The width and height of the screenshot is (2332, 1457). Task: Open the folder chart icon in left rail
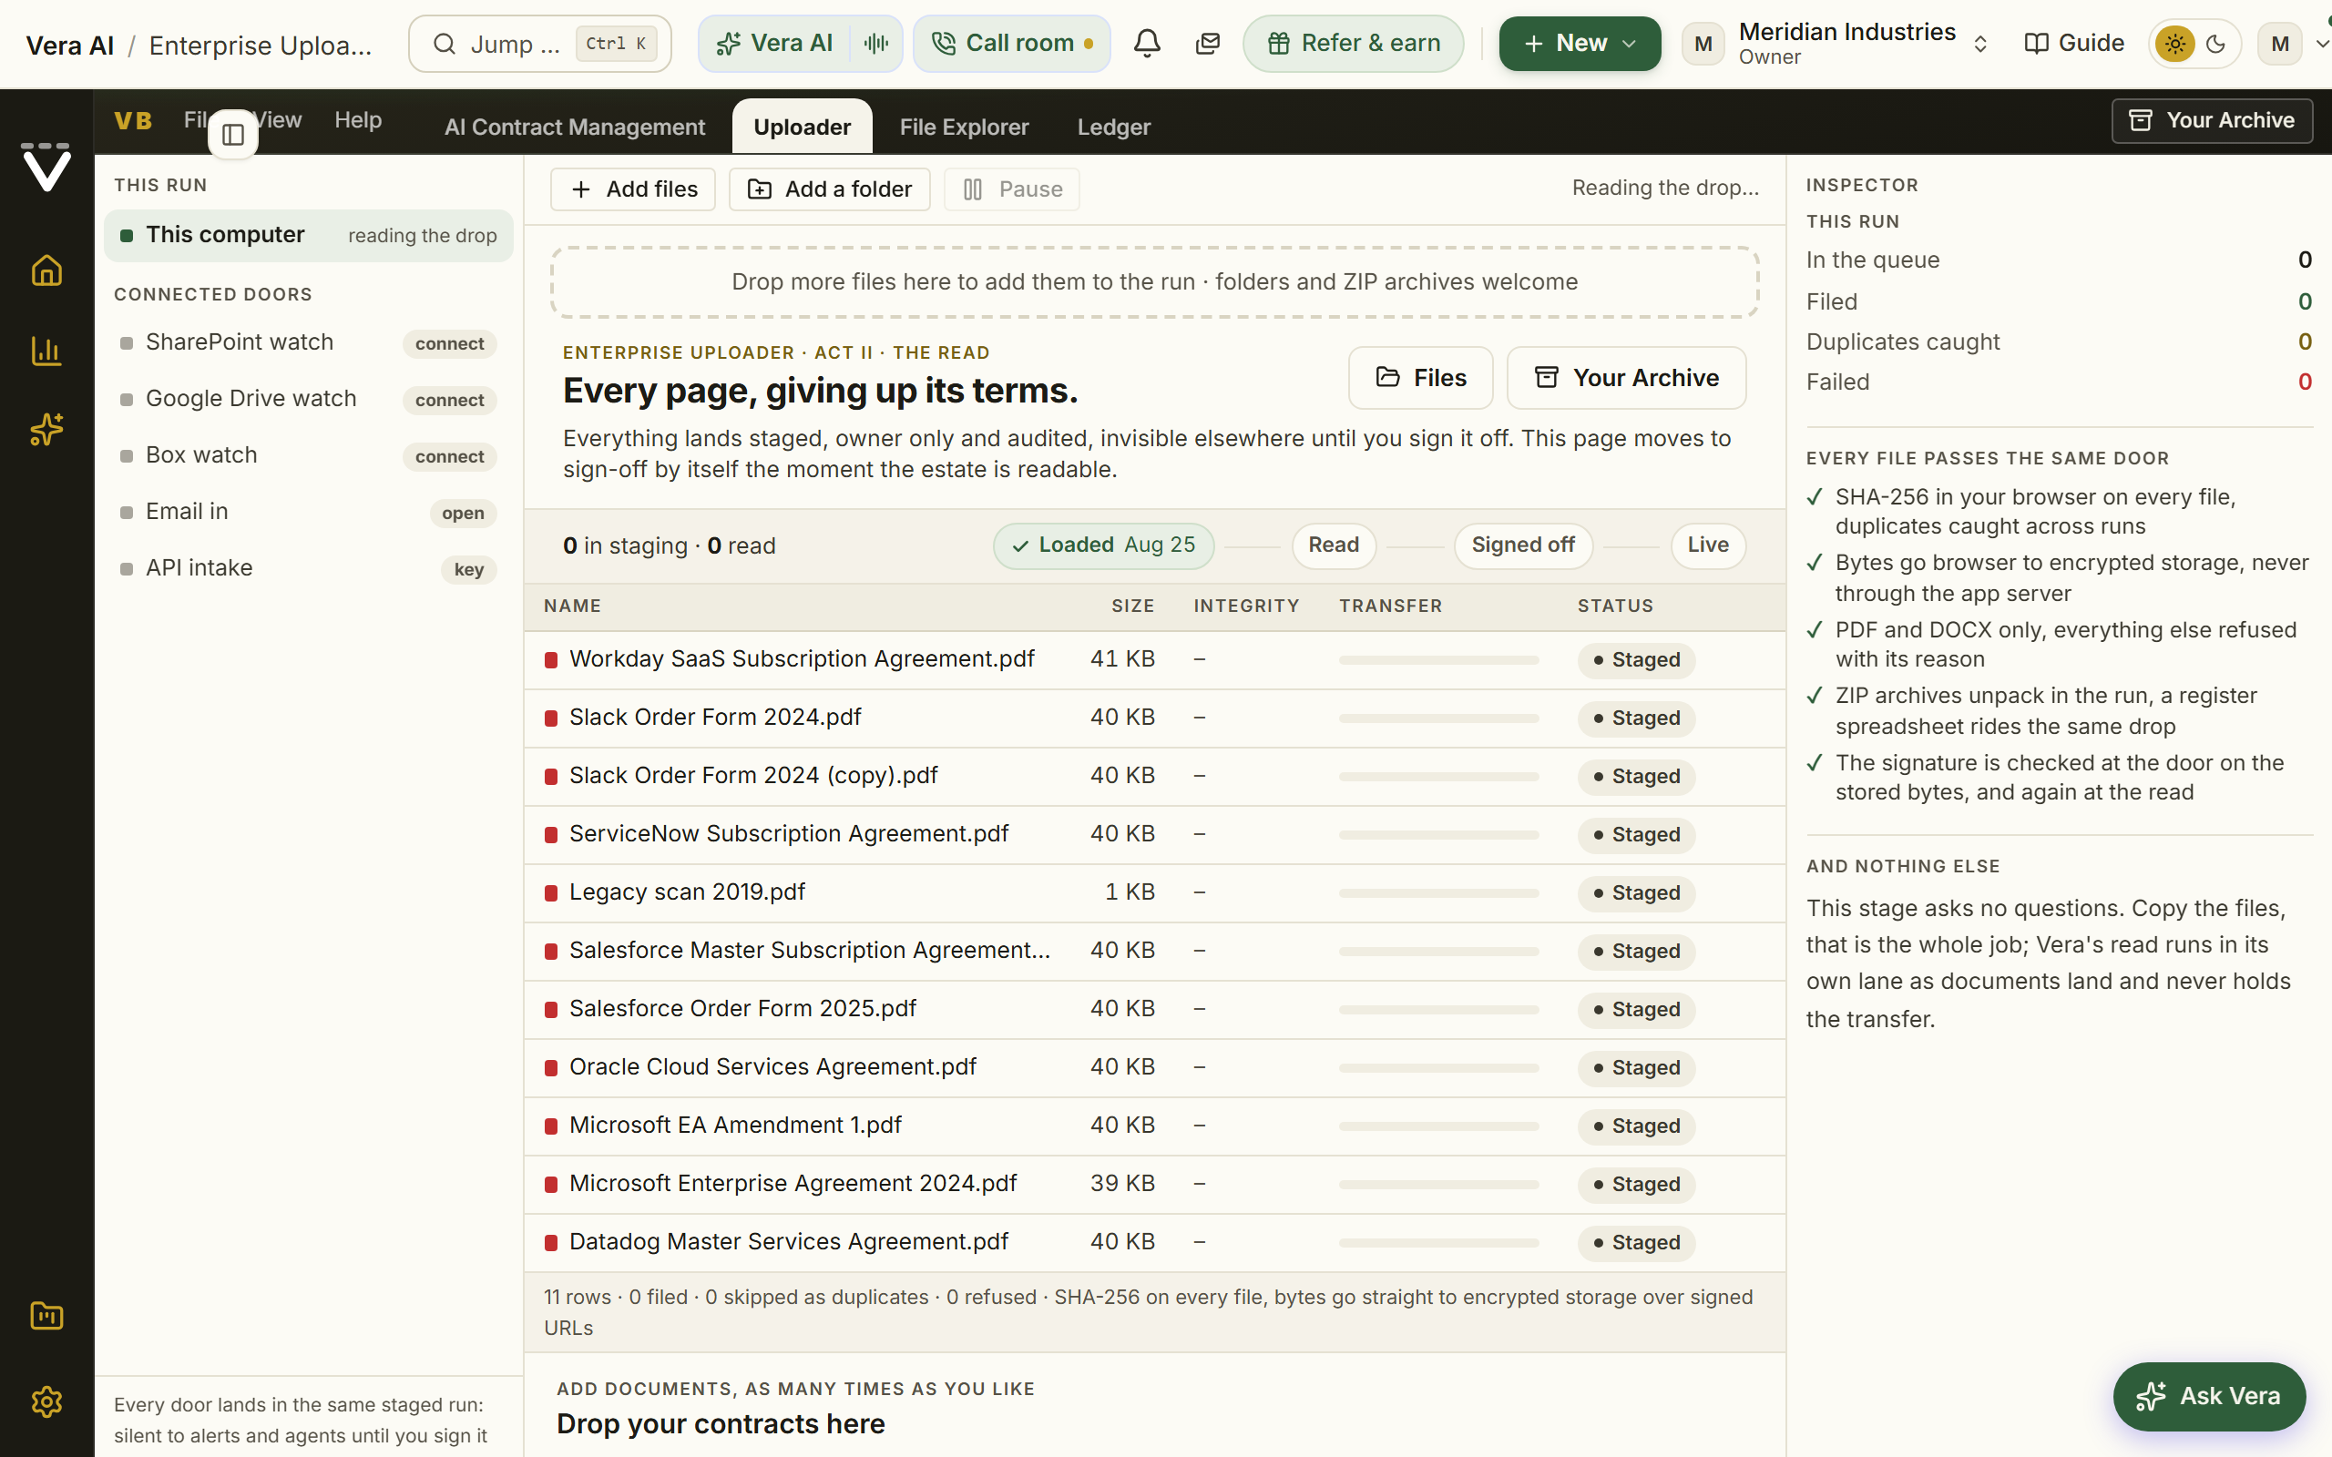point(46,1315)
